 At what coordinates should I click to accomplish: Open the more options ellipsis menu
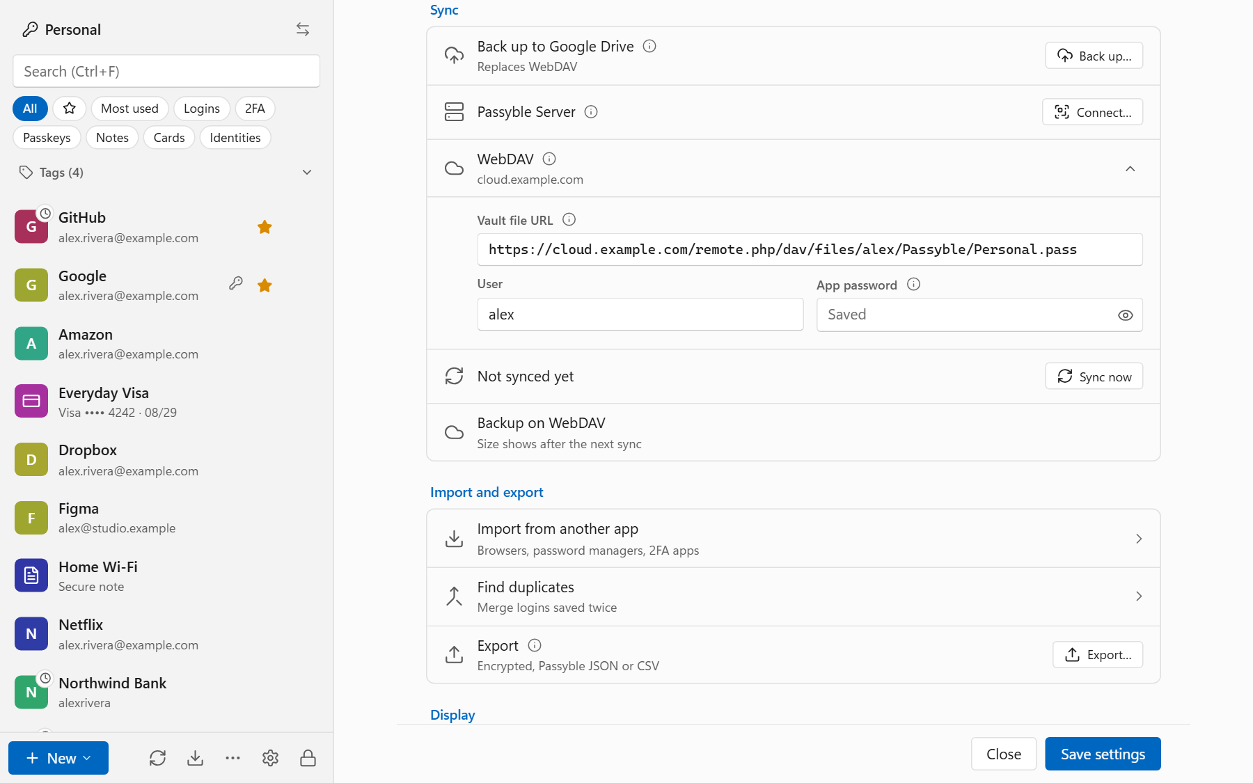click(233, 758)
